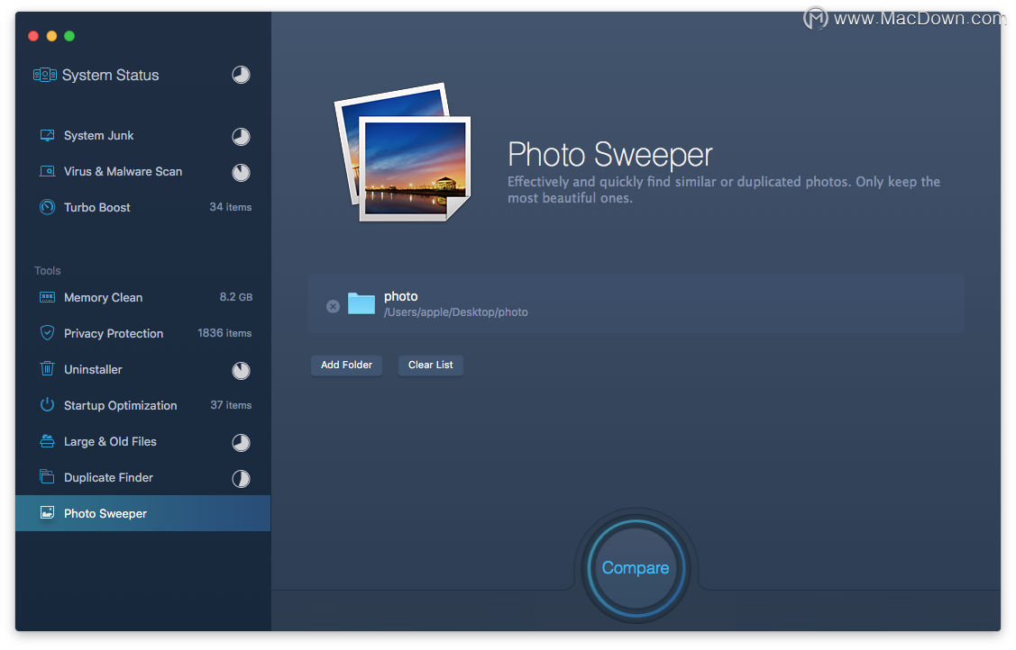This screenshot has width=1016, height=650.
Task: Minimize the window with the yellow button
Action: 52,36
